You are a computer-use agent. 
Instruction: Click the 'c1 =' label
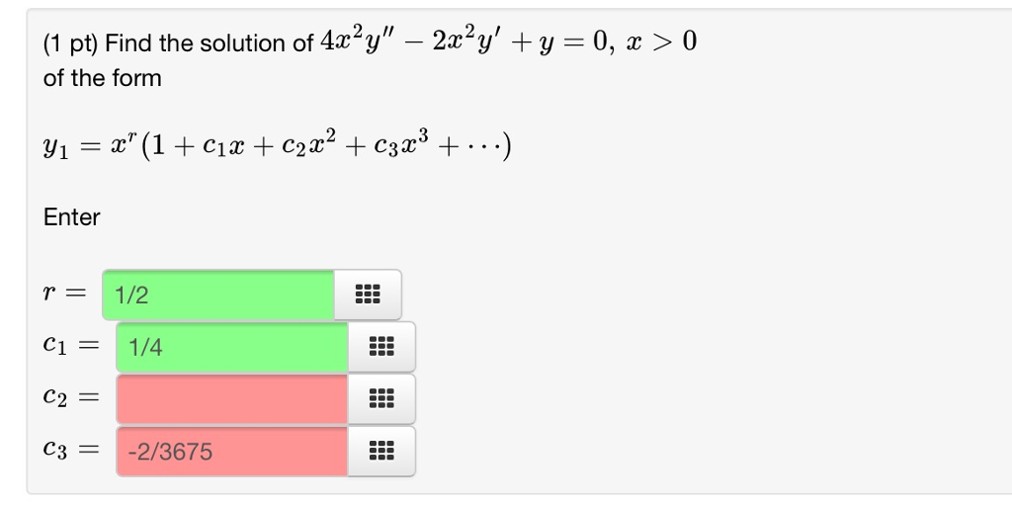click(72, 347)
